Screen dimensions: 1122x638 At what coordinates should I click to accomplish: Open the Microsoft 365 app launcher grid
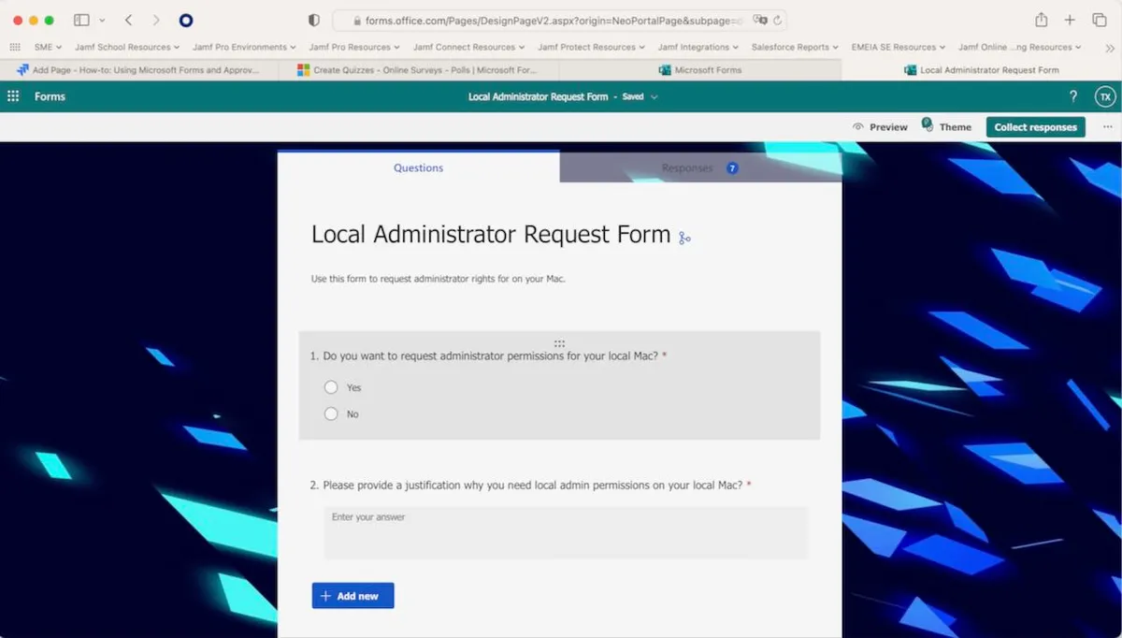(x=13, y=95)
